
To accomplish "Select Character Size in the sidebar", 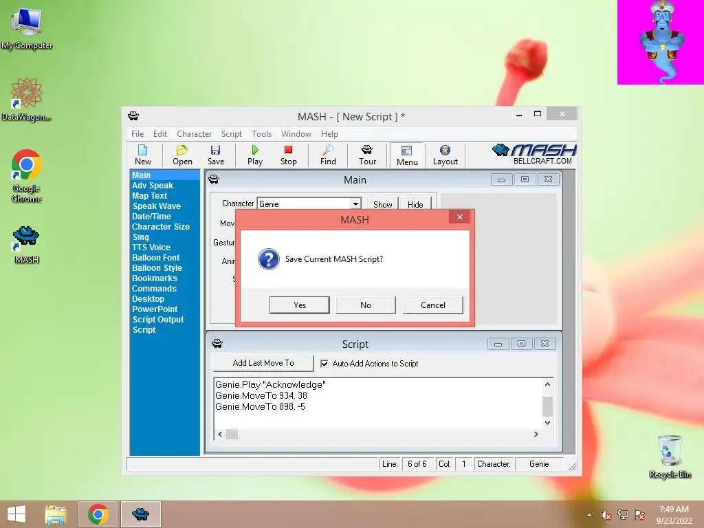I will coord(161,227).
